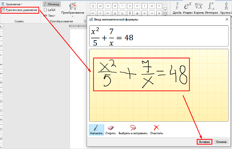Image resolution: width=232 pixels, height=149 pixels.
Task: Insert the equals sign symbol
Action: pyautogui.click(x=108, y=6)
